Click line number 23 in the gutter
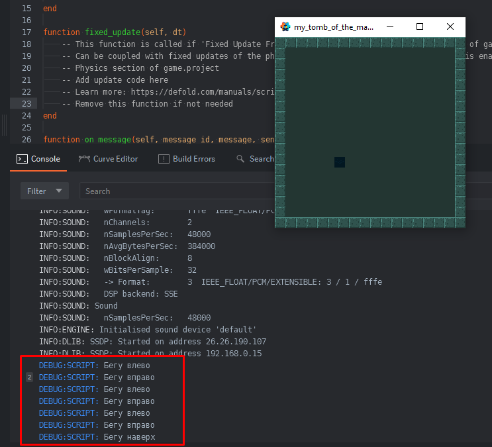Screen dimensions: 492x447 26,104
